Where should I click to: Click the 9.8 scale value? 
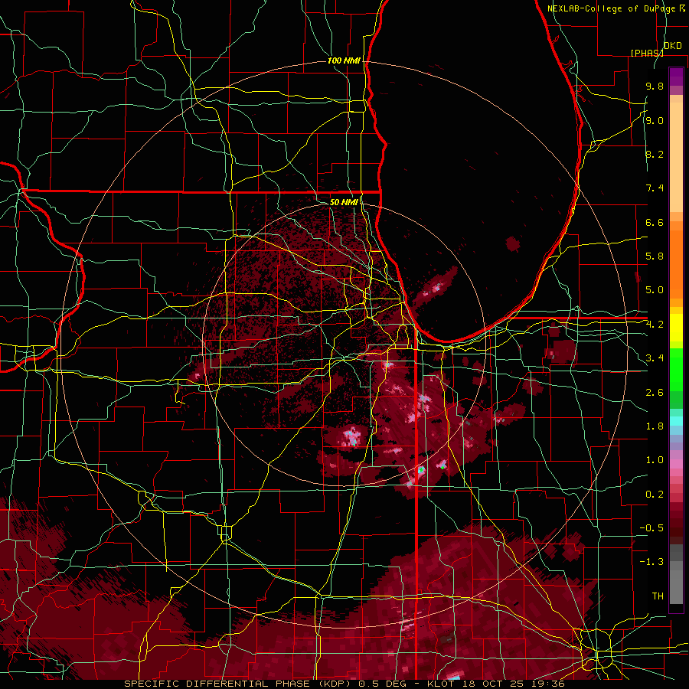point(655,86)
